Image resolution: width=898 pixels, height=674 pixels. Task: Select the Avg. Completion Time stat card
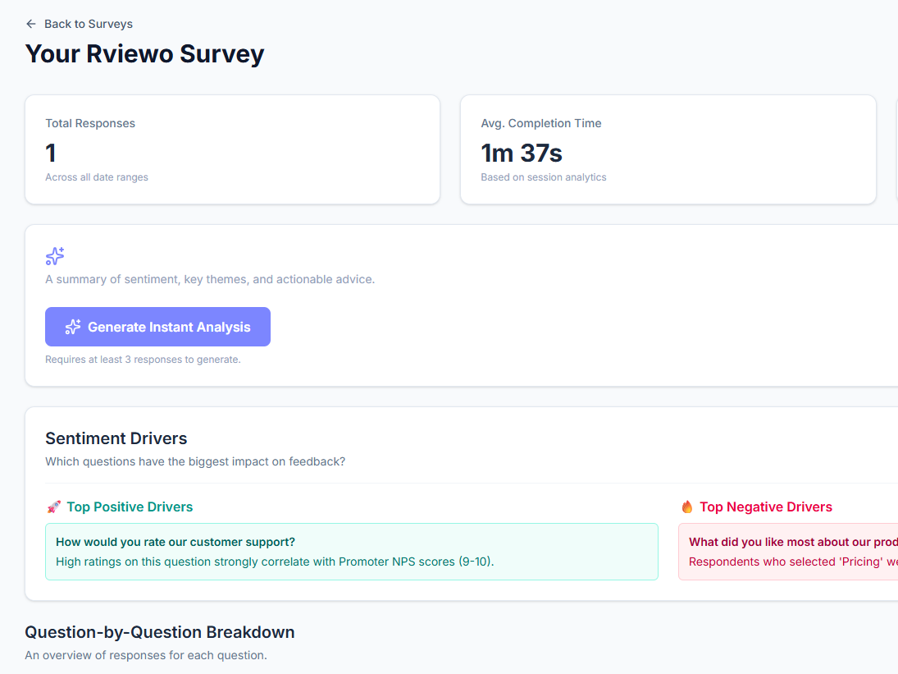[668, 149]
